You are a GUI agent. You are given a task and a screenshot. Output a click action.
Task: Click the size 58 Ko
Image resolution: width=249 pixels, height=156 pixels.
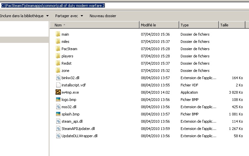238,136
